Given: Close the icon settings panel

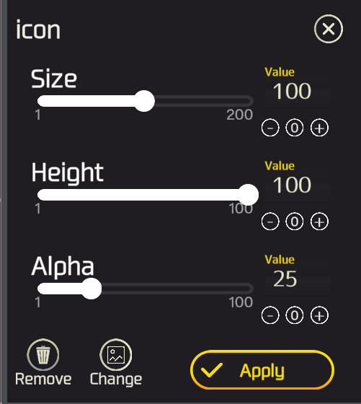Looking at the screenshot, I should (329, 29).
